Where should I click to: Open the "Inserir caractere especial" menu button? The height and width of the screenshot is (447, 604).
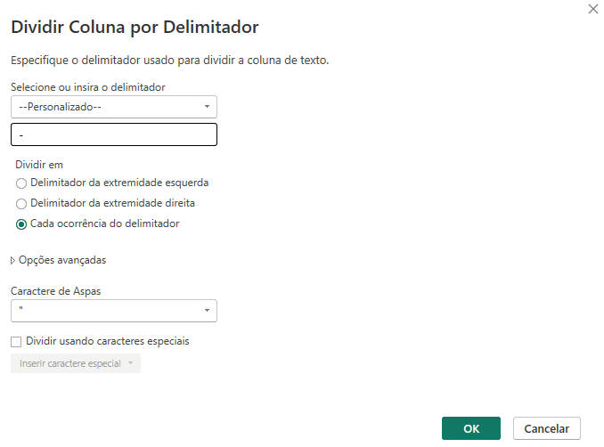point(70,363)
